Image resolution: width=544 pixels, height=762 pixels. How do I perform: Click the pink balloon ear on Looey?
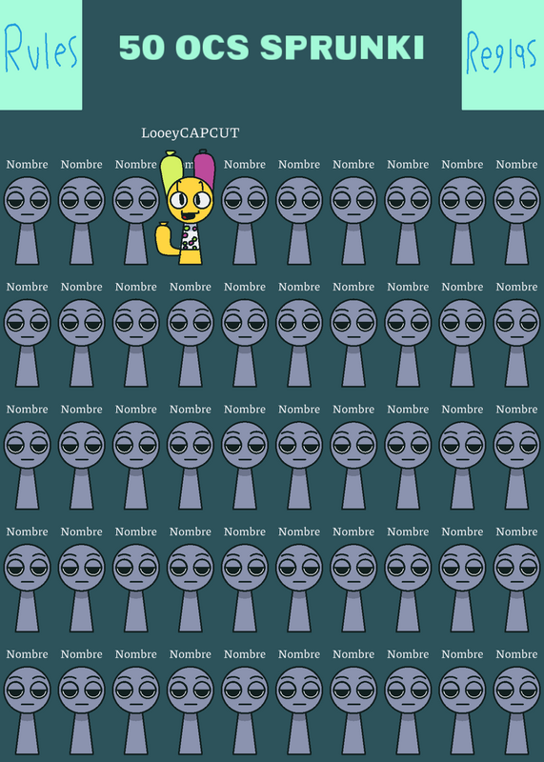coord(204,168)
